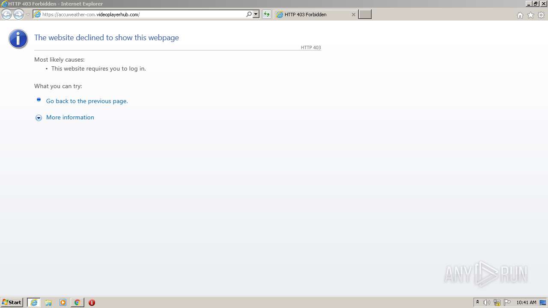
Task: Click the Refresh page button
Action: point(267,15)
